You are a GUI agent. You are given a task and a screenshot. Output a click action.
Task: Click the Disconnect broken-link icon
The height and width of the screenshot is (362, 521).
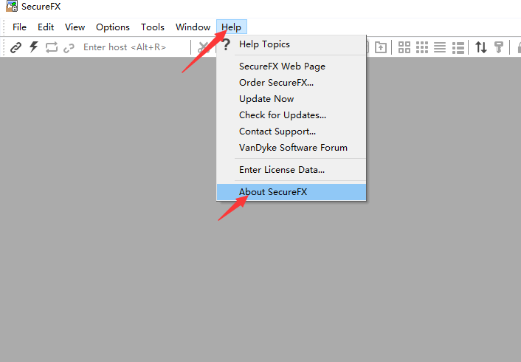coord(69,47)
